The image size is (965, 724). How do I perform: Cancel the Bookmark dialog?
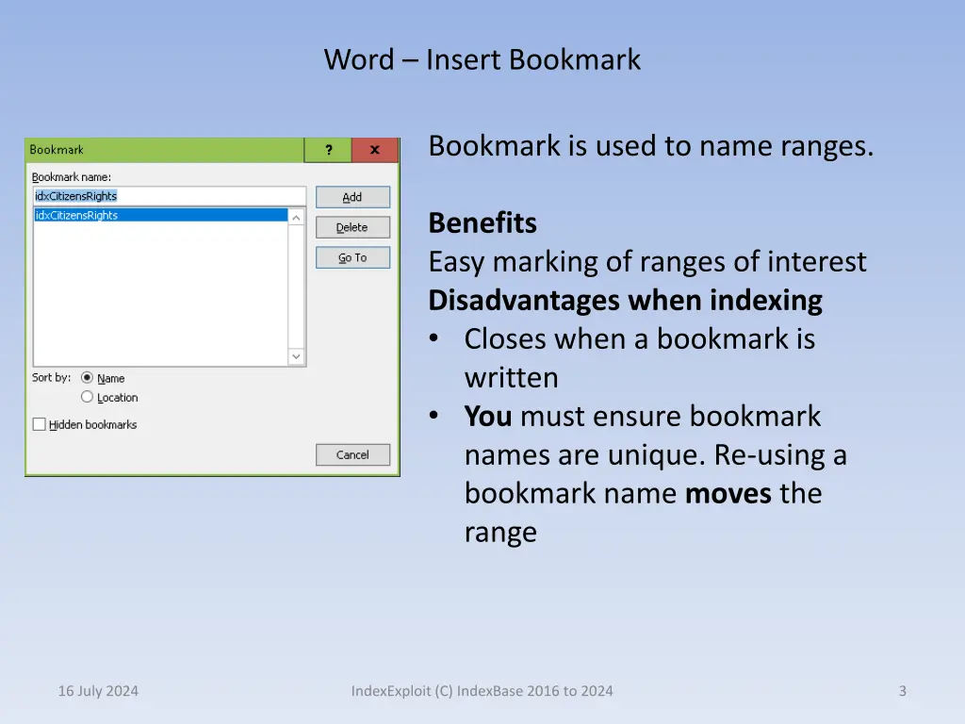352,455
